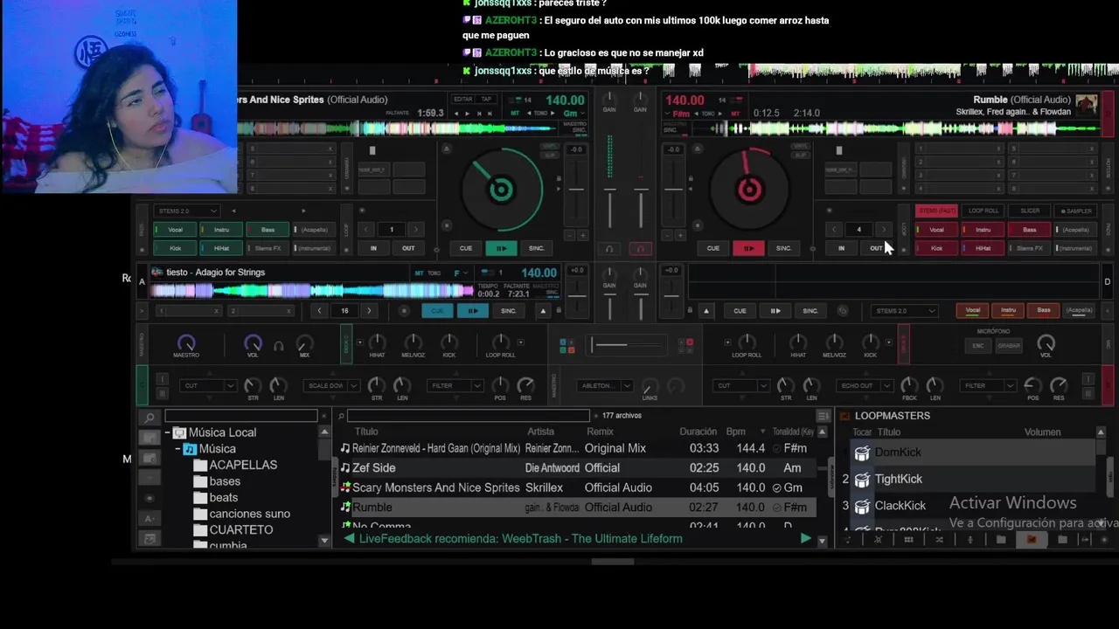Toggle HiHat stem pad on left deck
This screenshot has height=629, width=1119.
[221, 248]
